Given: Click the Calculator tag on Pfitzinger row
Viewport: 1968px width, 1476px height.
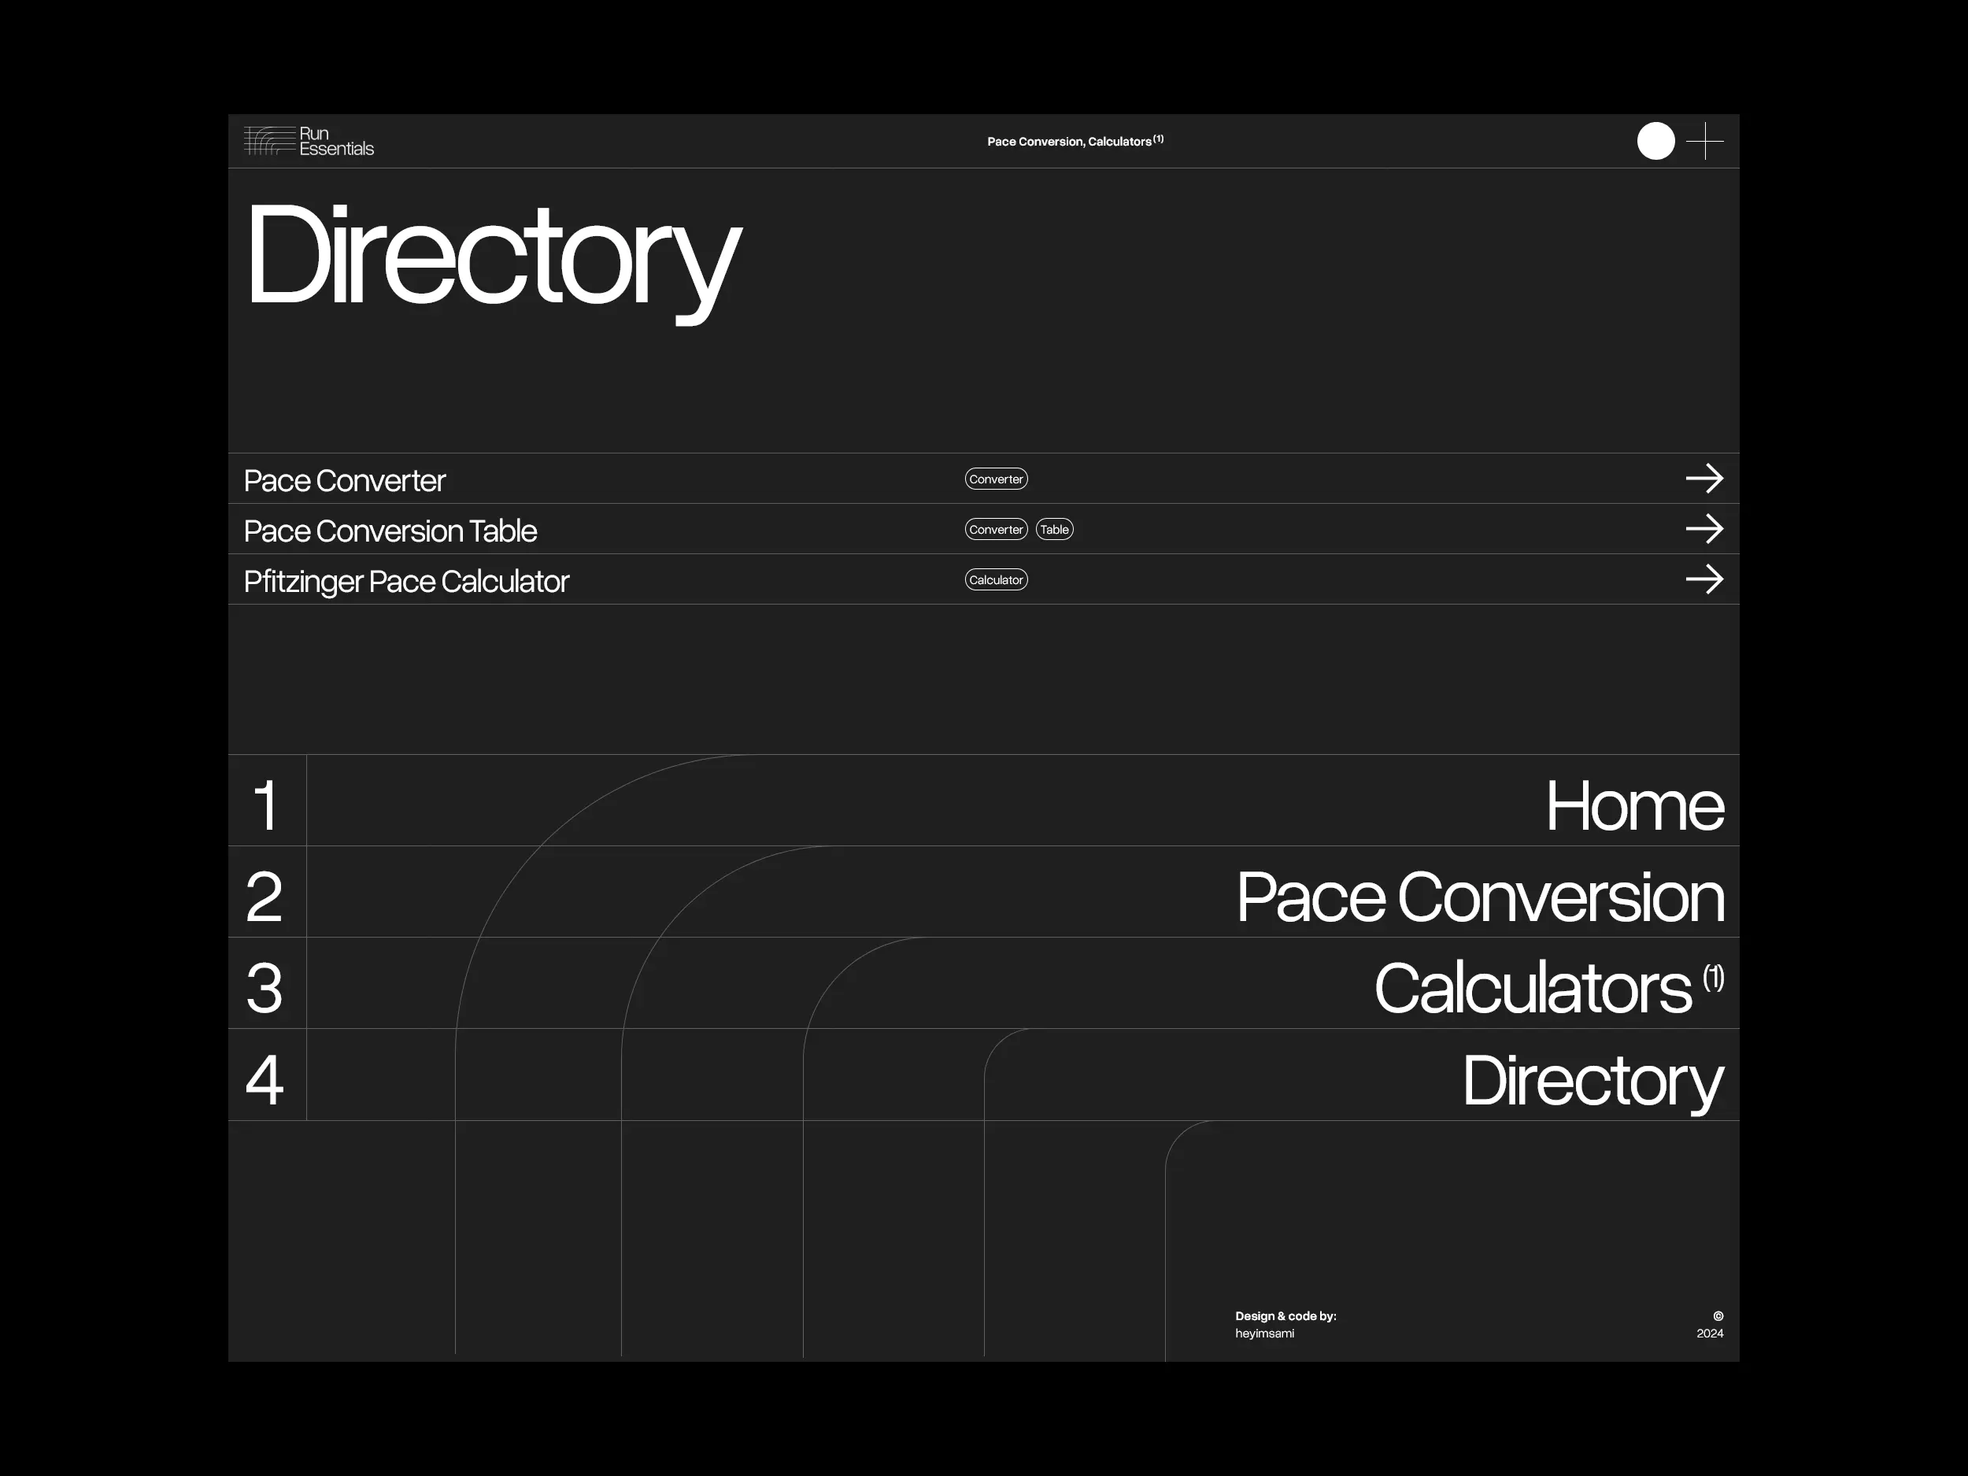Looking at the screenshot, I should (997, 580).
